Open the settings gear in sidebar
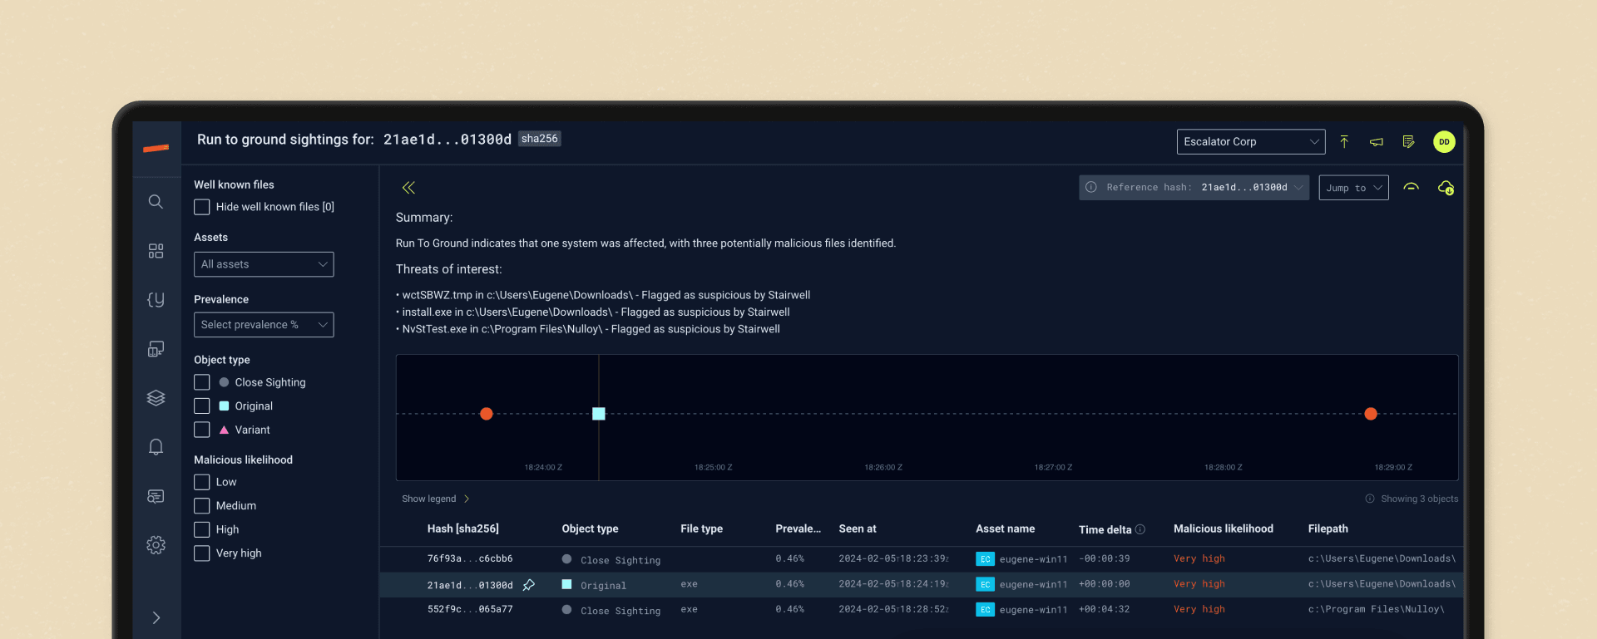This screenshot has height=639, width=1597. (156, 545)
